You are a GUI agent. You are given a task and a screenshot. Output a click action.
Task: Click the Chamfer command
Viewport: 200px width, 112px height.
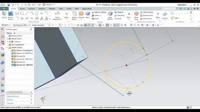click(x=119, y=12)
